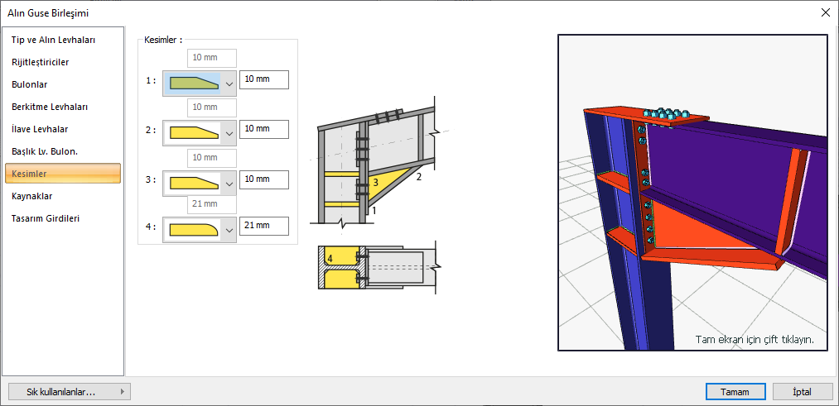
Task: Select the green chamfer shape icon in row 1
Action: point(194,84)
